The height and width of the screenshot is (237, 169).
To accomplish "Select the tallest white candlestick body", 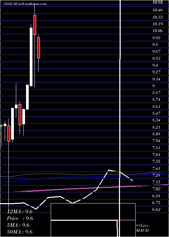I will (31, 57).
